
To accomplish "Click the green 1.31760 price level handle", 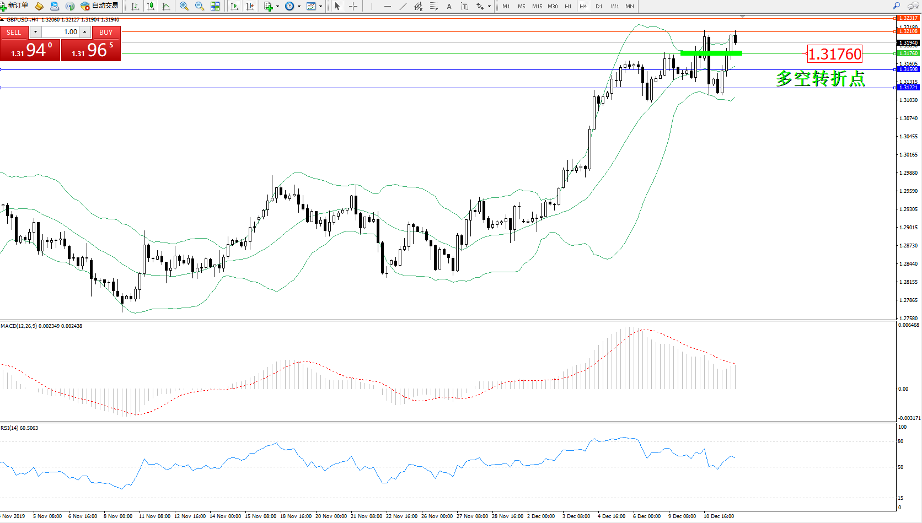I will tap(894, 53).
